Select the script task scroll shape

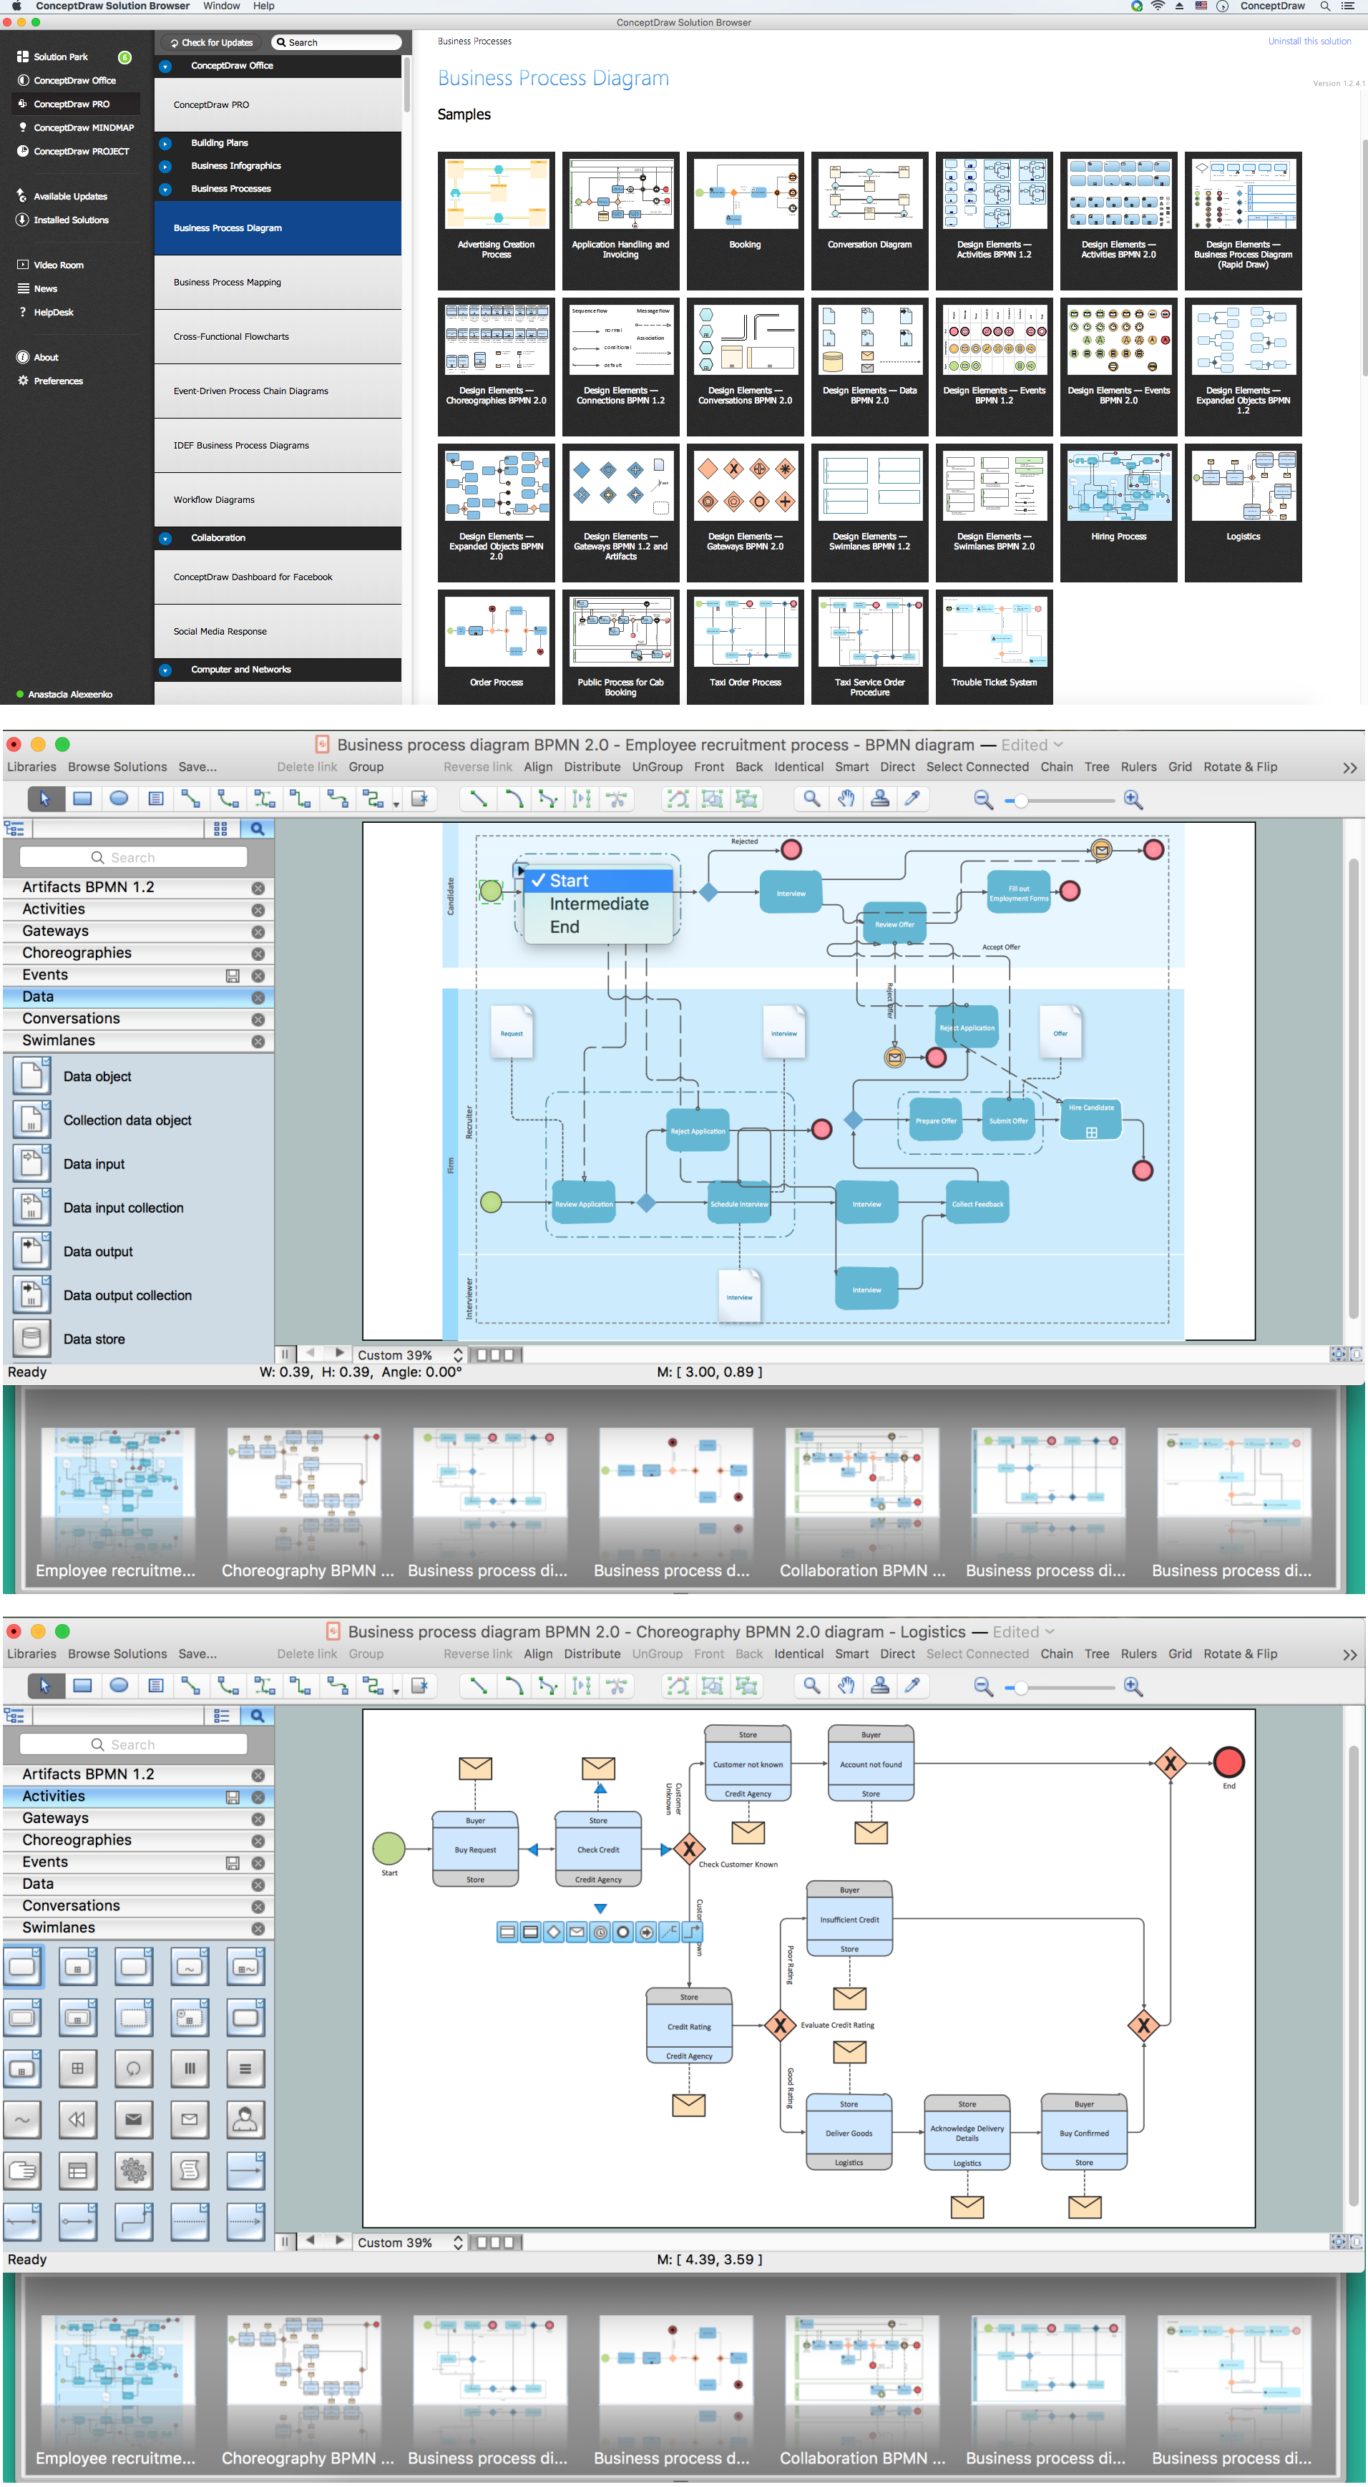tap(189, 2171)
